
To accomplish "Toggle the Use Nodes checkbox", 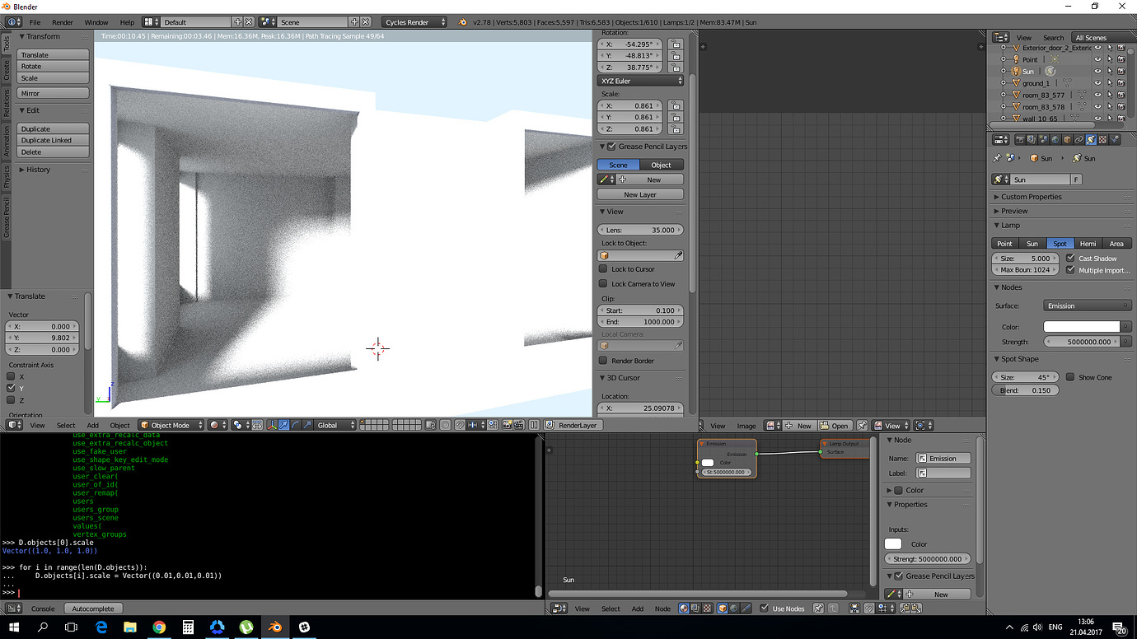I will click(765, 609).
